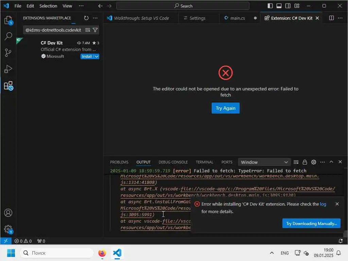Dismiss the install error notification
The height and width of the screenshot is (261, 348).
(337, 204)
